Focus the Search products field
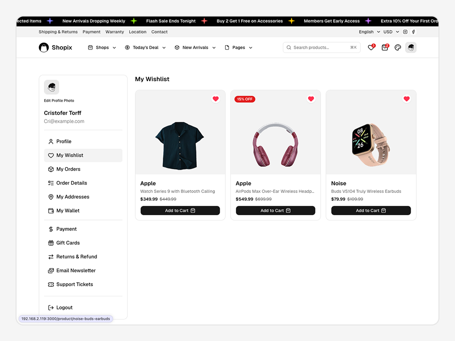Image resolution: width=455 pixels, height=341 pixels. [x=322, y=48]
